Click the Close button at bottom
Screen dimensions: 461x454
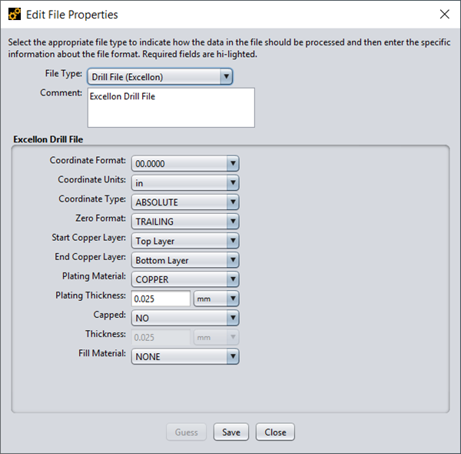[x=275, y=432]
